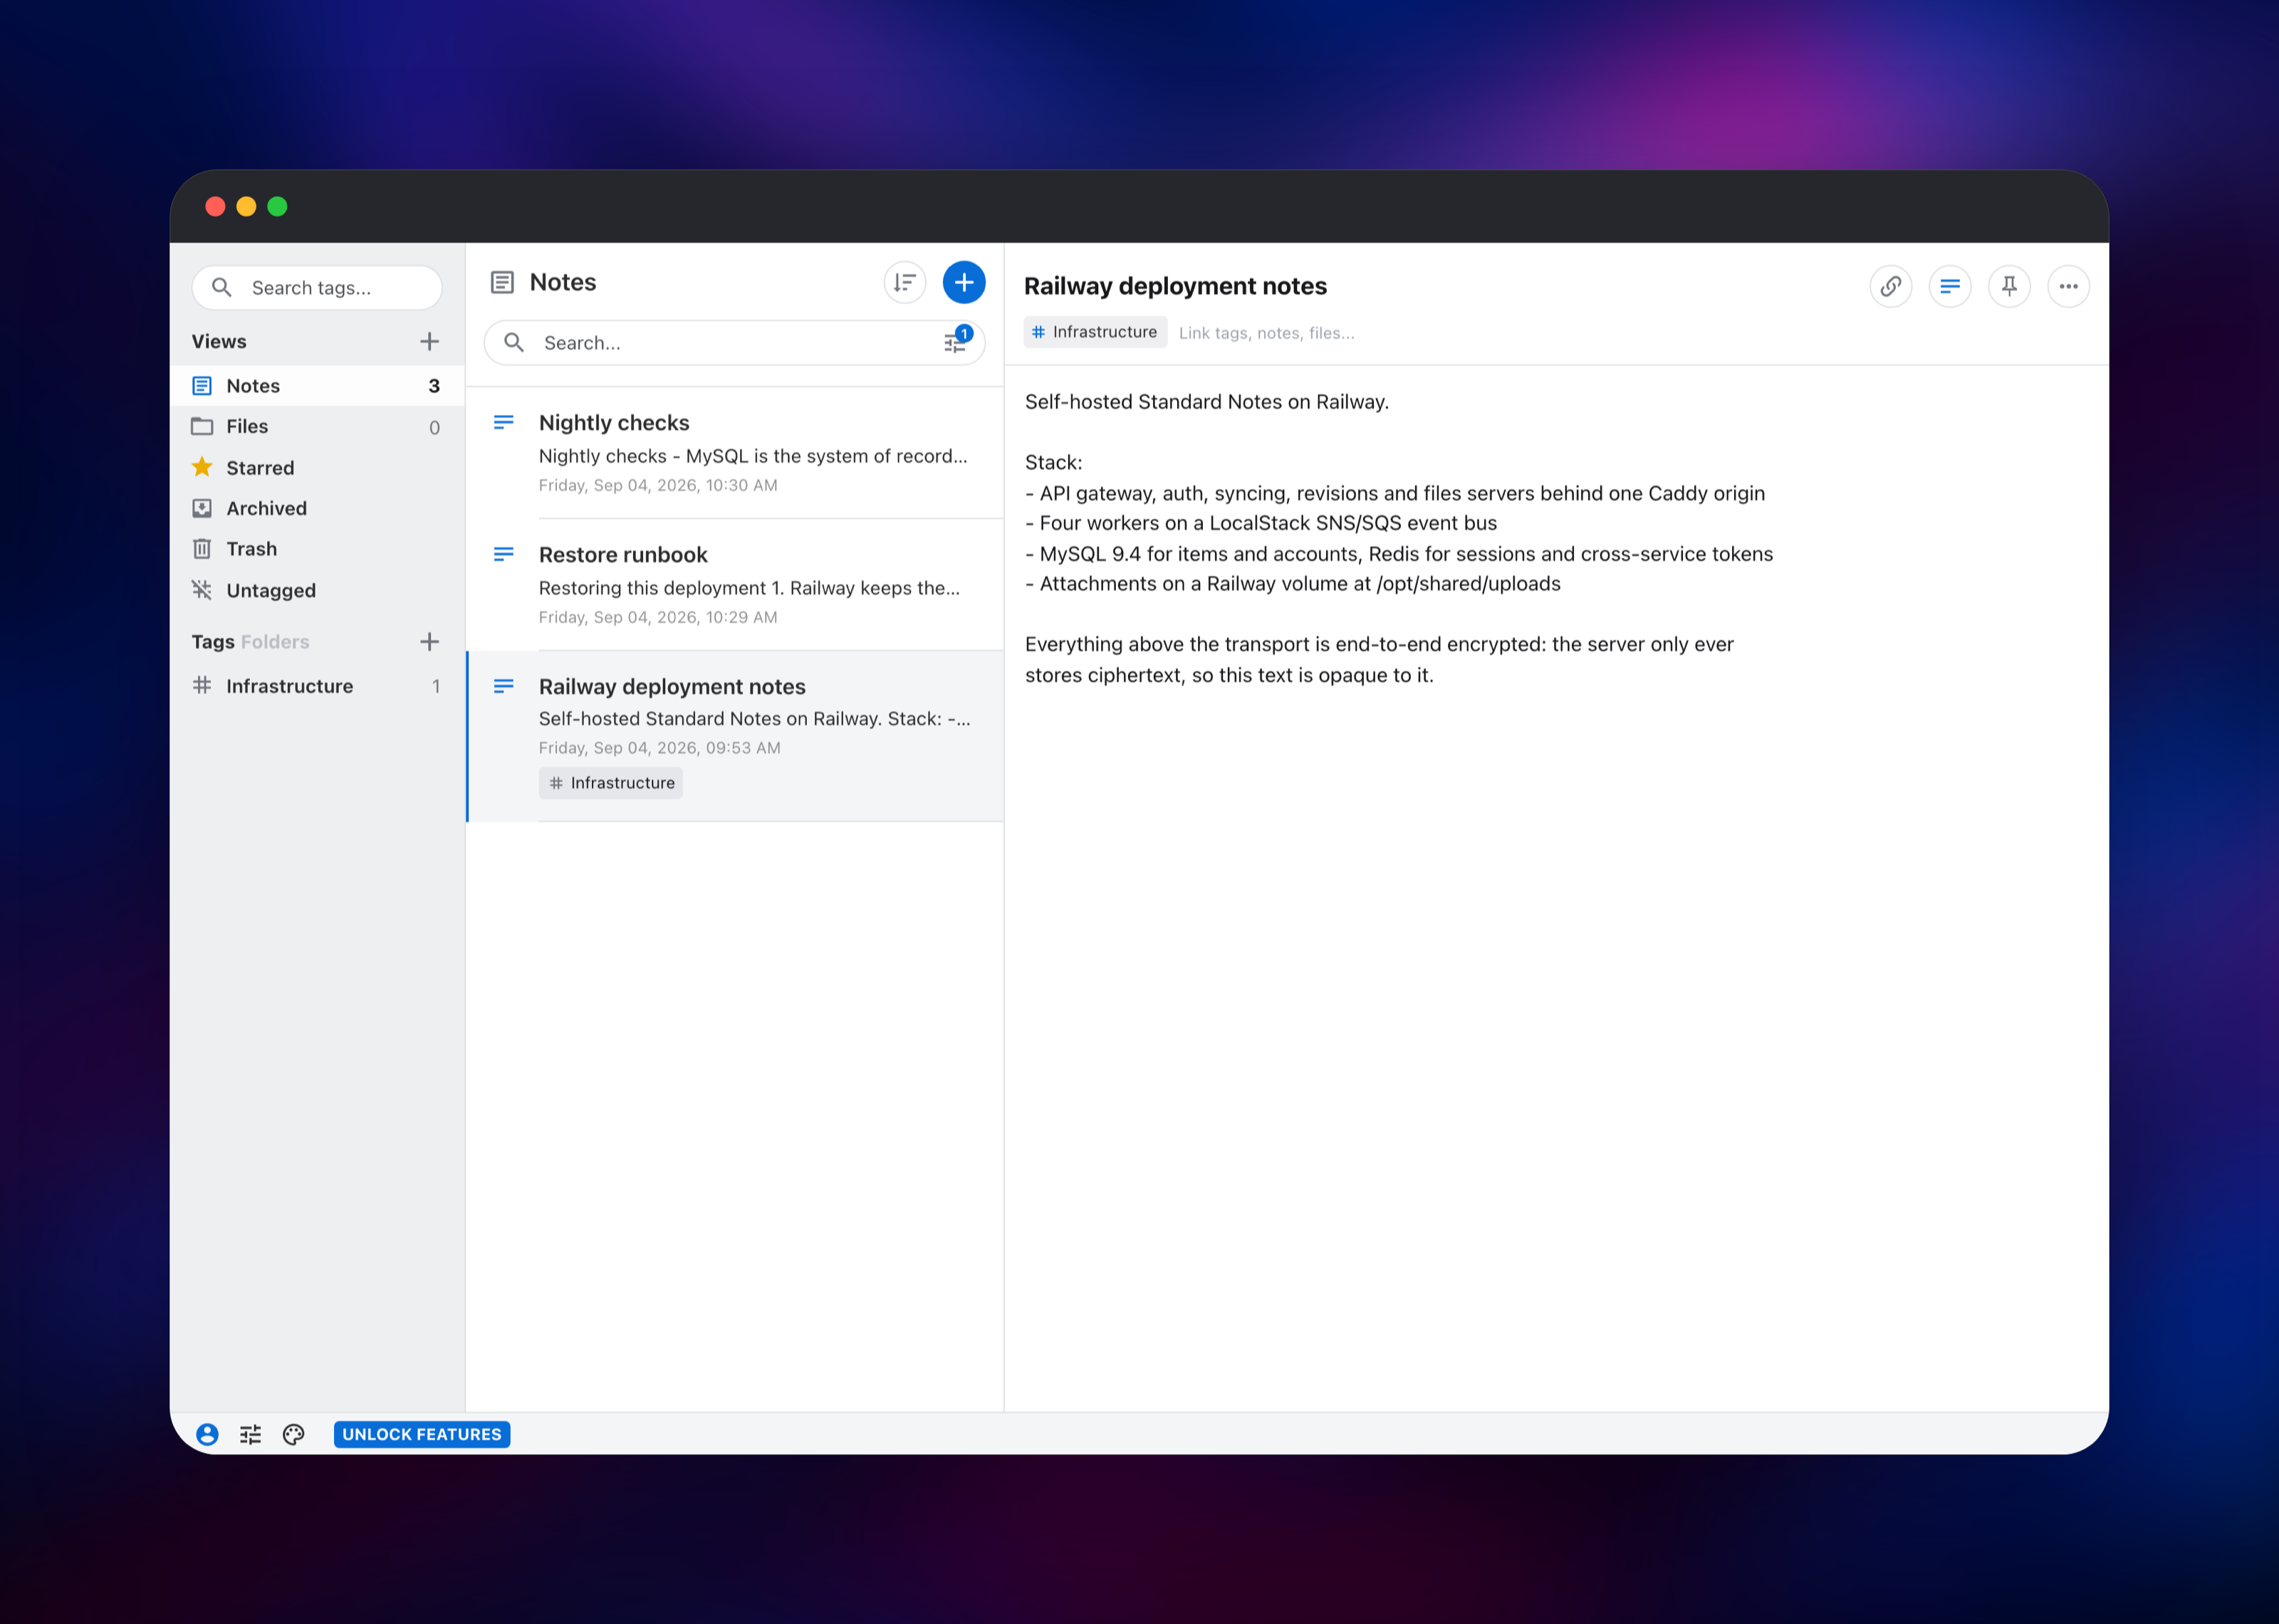2279x1624 pixels.
Task: Focus the Link tags, notes, files field
Action: 1266,333
